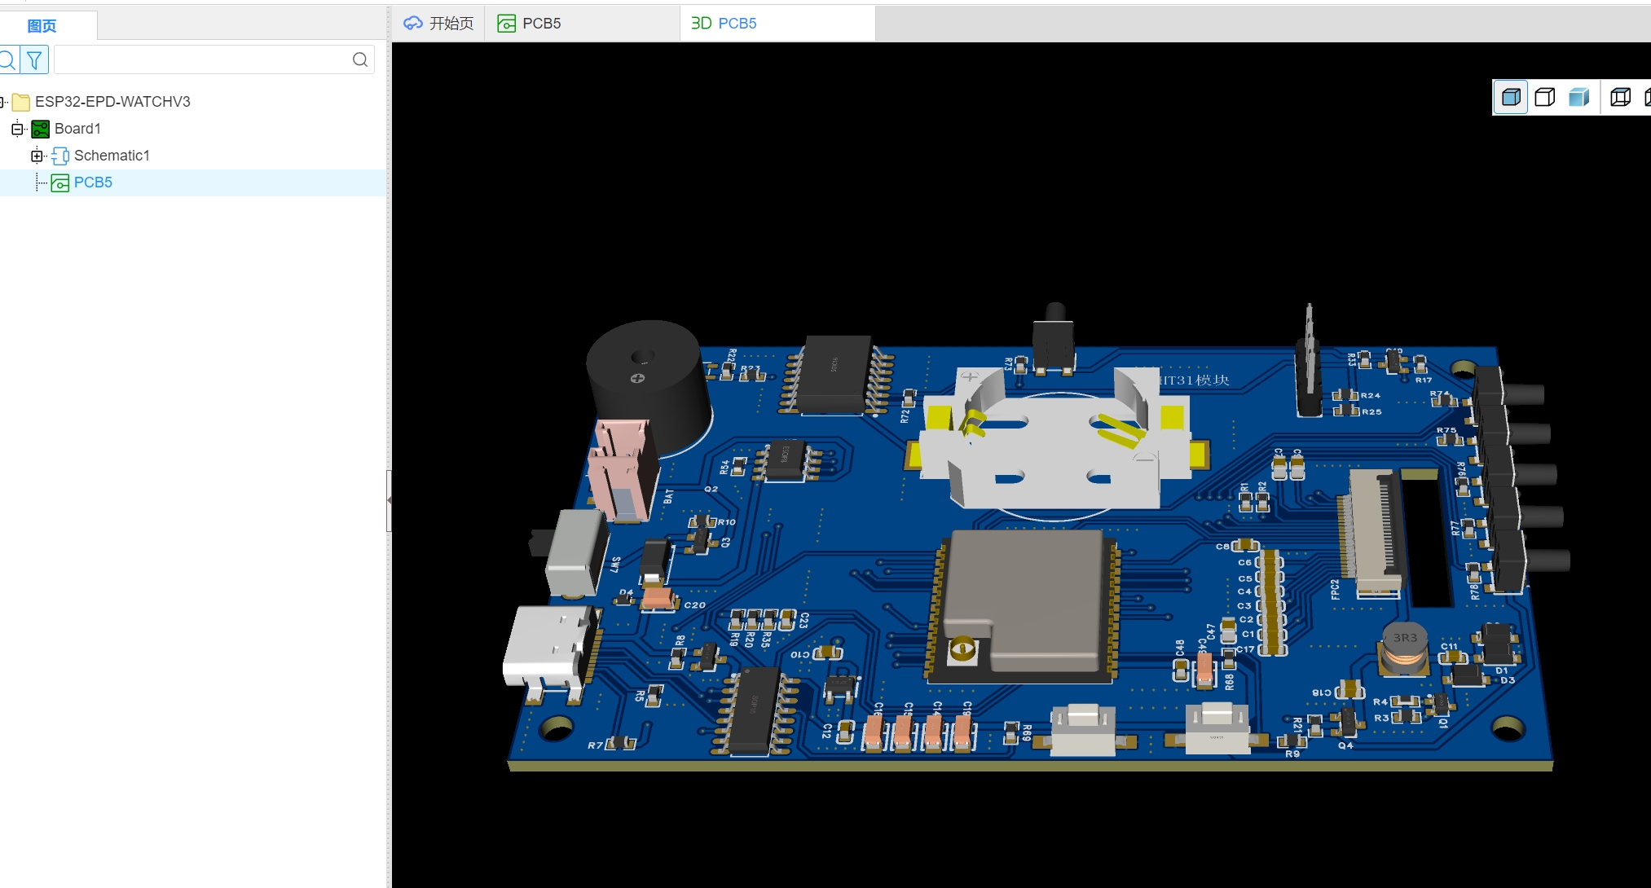Select Schematic1 in the project tree

(112, 156)
